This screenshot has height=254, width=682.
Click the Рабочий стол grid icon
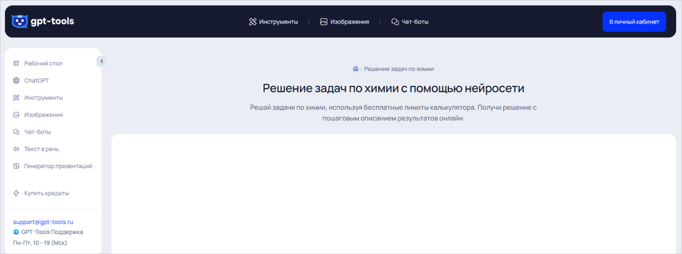(16, 64)
